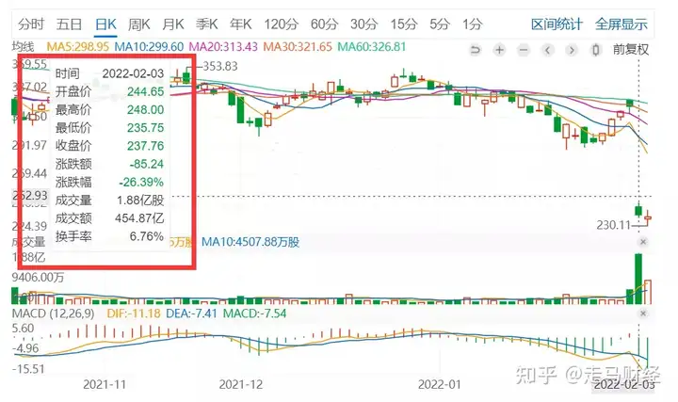Click the 230.11 low price marker
Image resolution: width=678 pixels, height=402 pixels.
click(614, 225)
